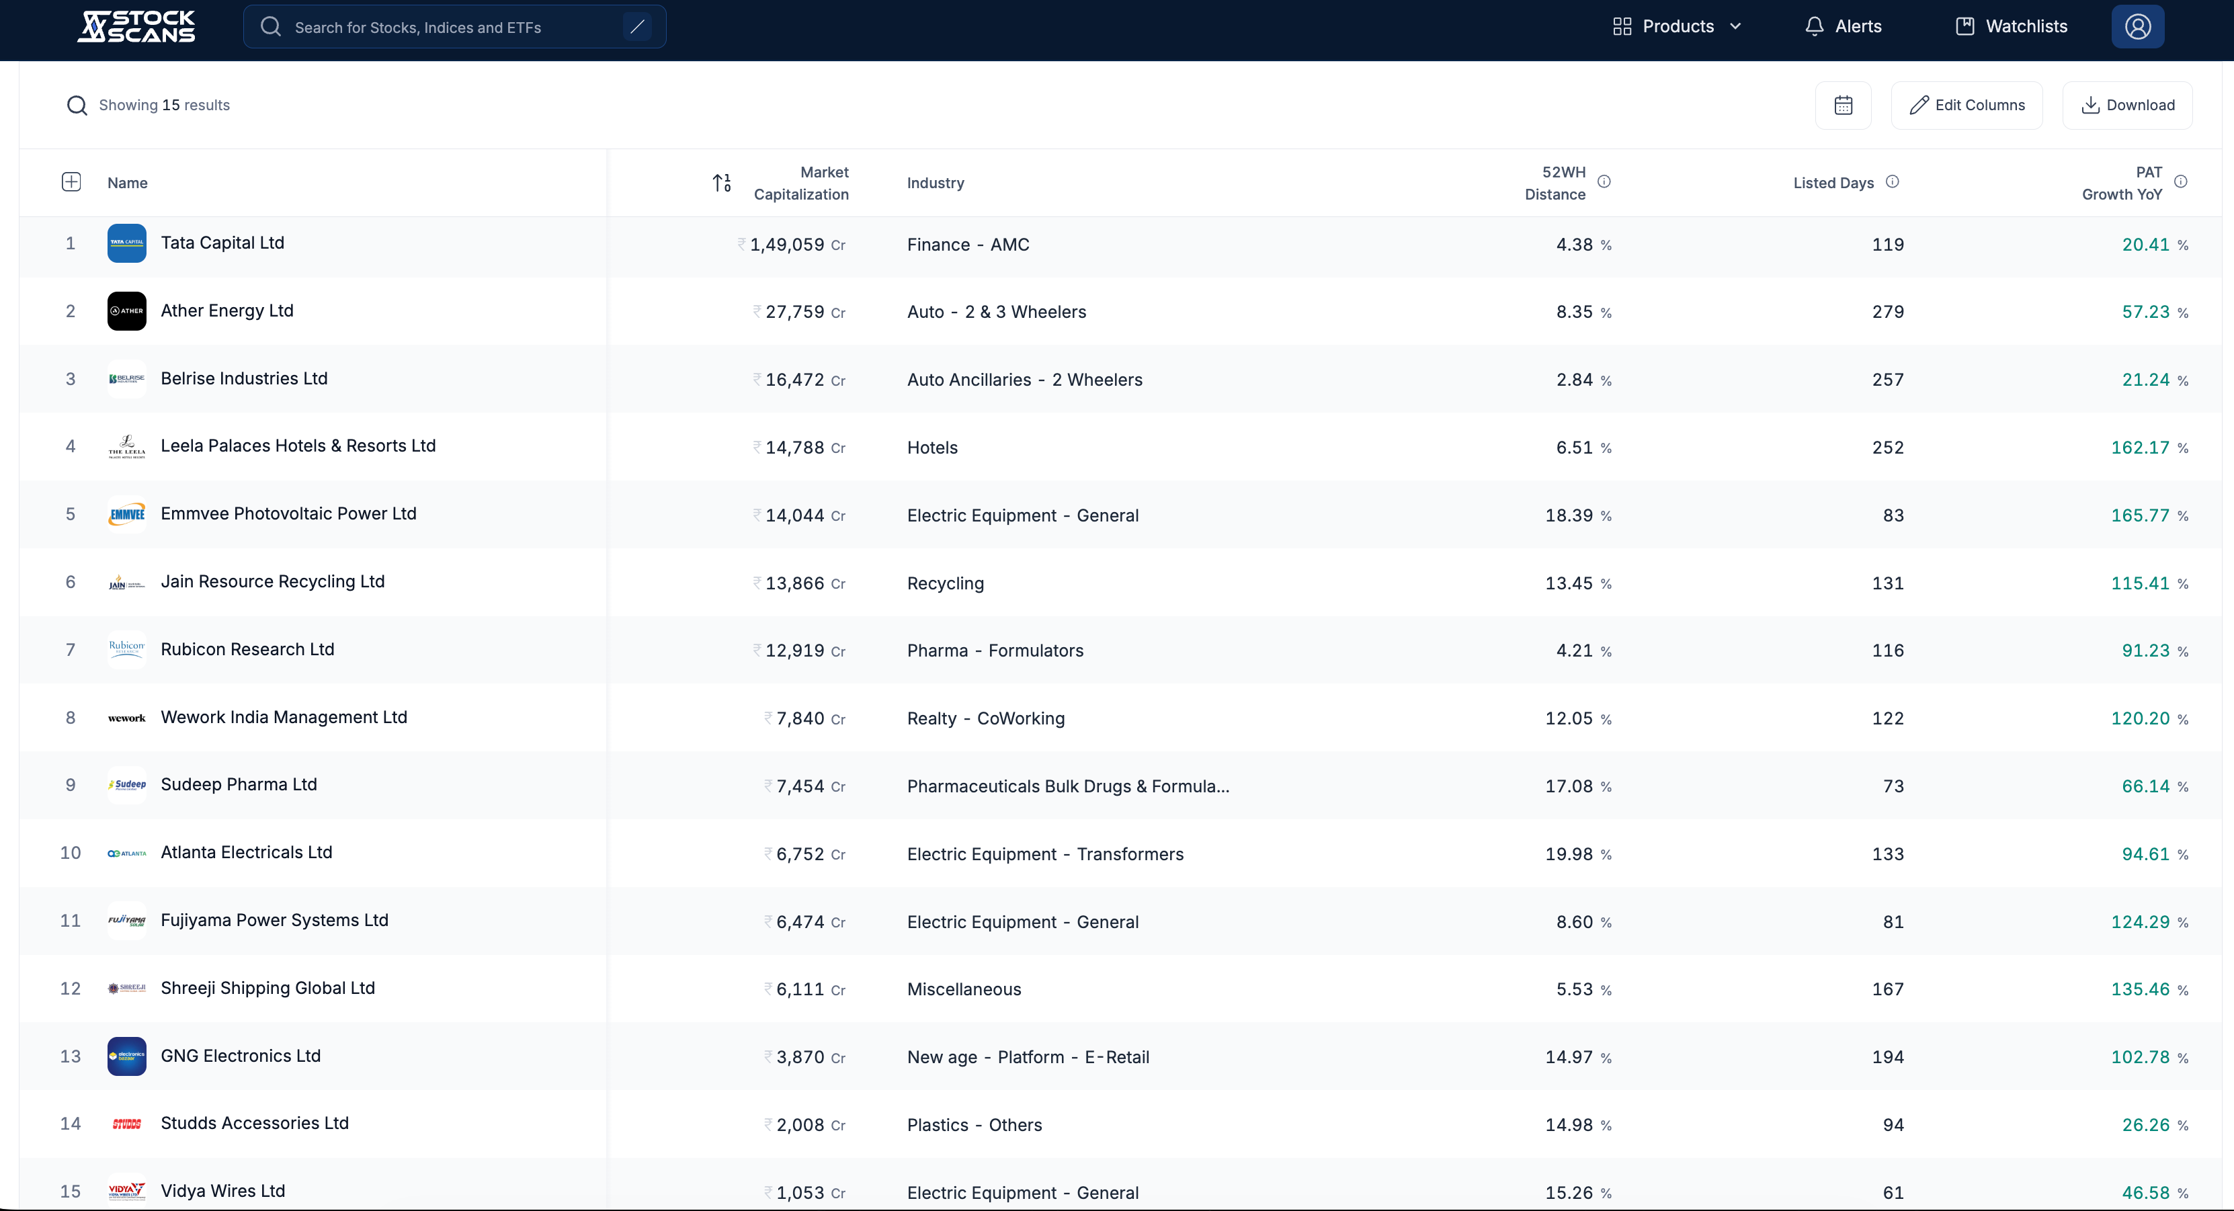Open the Watchlists menu

pos(2011,26)
